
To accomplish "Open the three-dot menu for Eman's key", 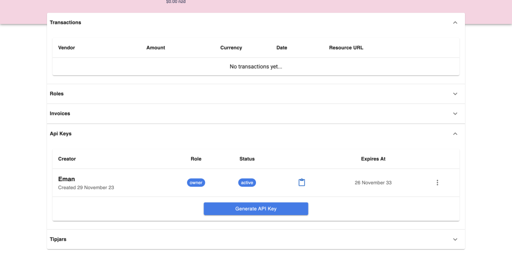I will pos(437,183).
